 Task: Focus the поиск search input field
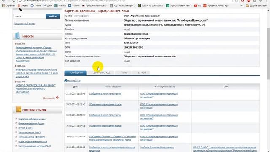click(x=30, y=16)
